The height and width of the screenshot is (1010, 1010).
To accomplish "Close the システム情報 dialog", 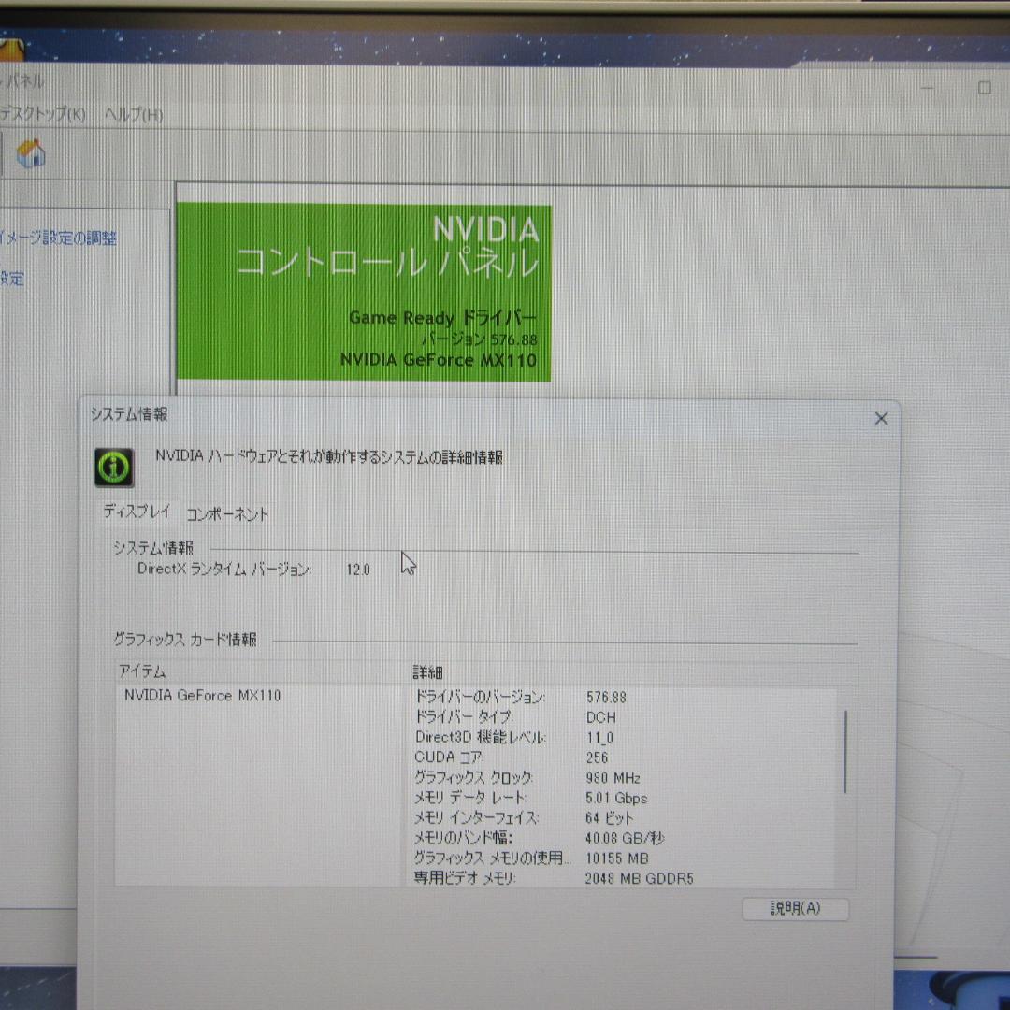I will (880, 418).
